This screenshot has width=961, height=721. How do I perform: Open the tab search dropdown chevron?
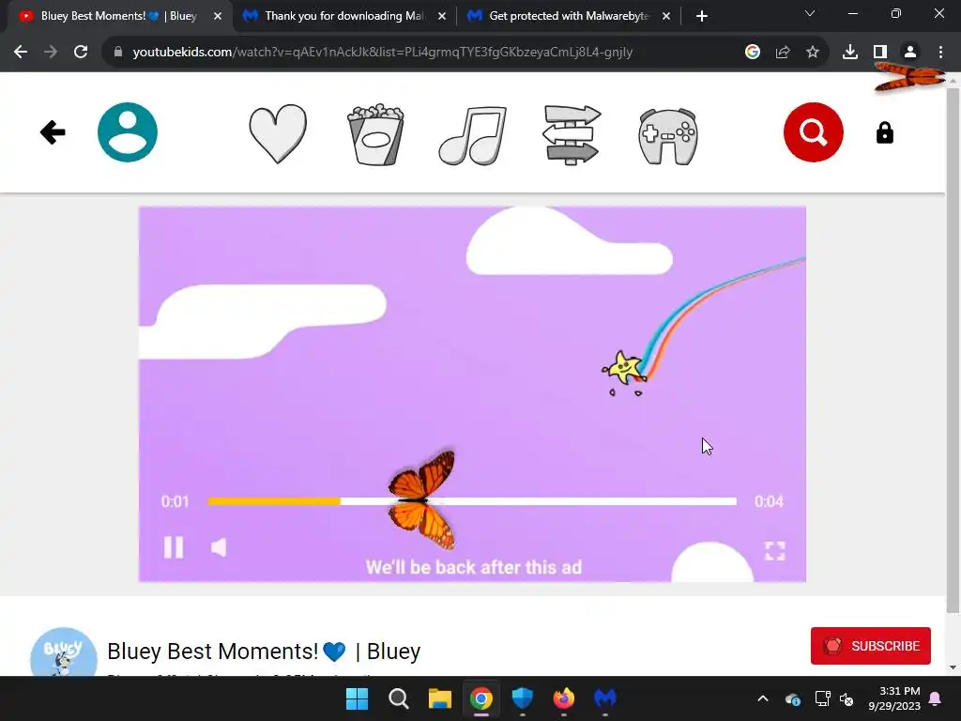coord(810,13)
